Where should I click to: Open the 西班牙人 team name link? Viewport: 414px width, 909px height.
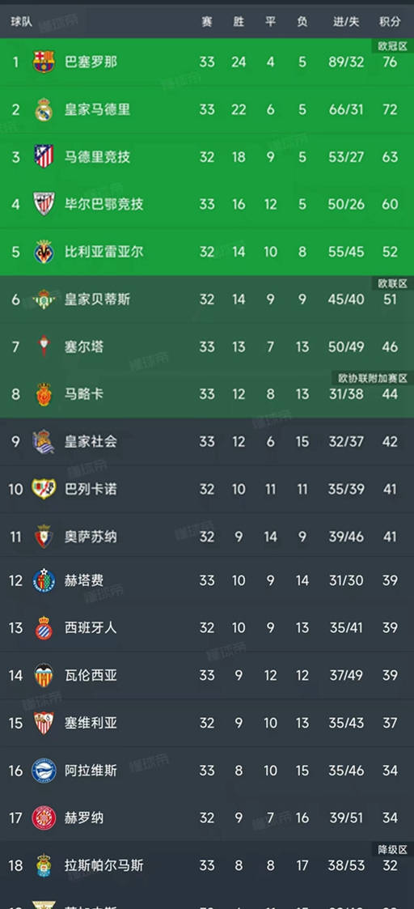tap(91, 627)
